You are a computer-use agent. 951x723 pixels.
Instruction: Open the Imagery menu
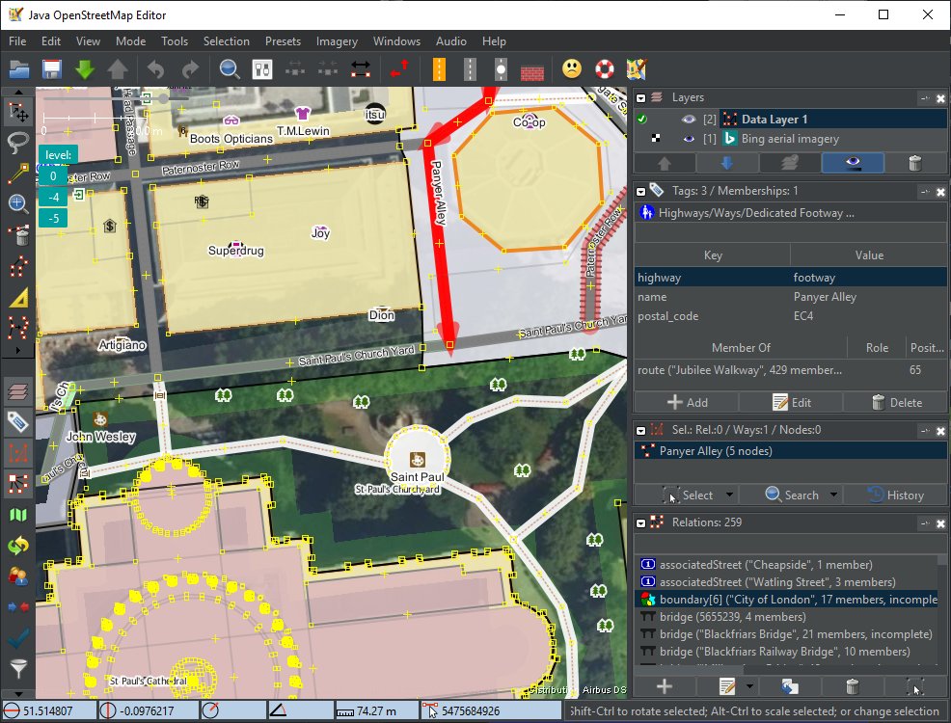(337, 41)
